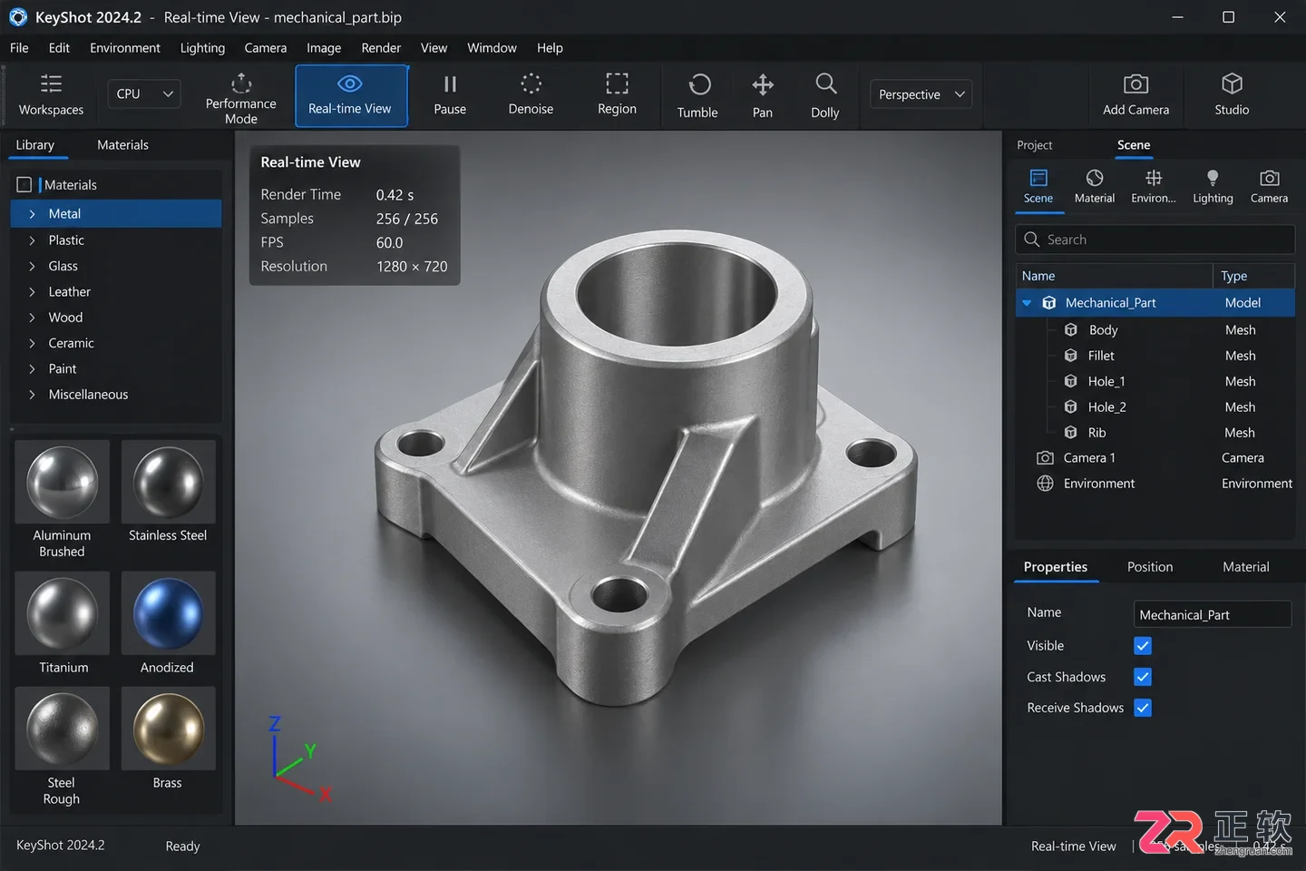Open the Perspective camera dropdown

pos(921,94)
